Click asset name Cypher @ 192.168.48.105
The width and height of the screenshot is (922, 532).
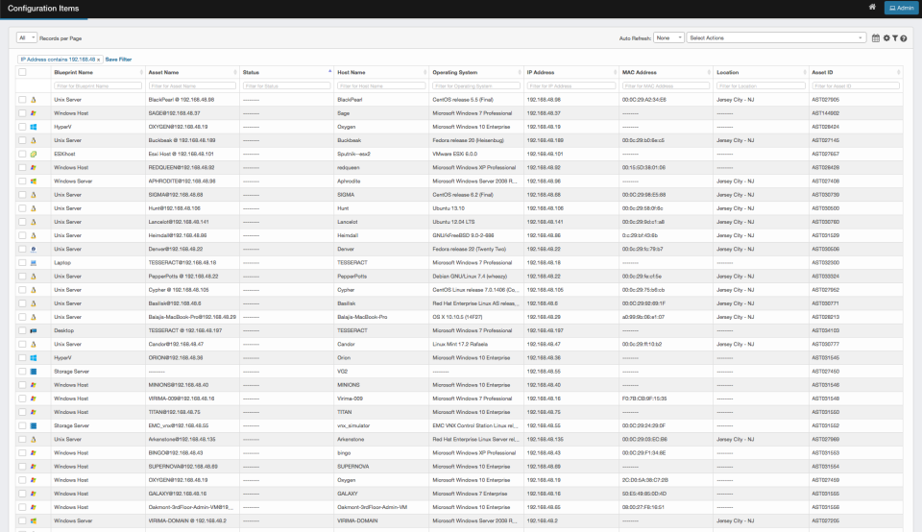(x=179, y=290)
